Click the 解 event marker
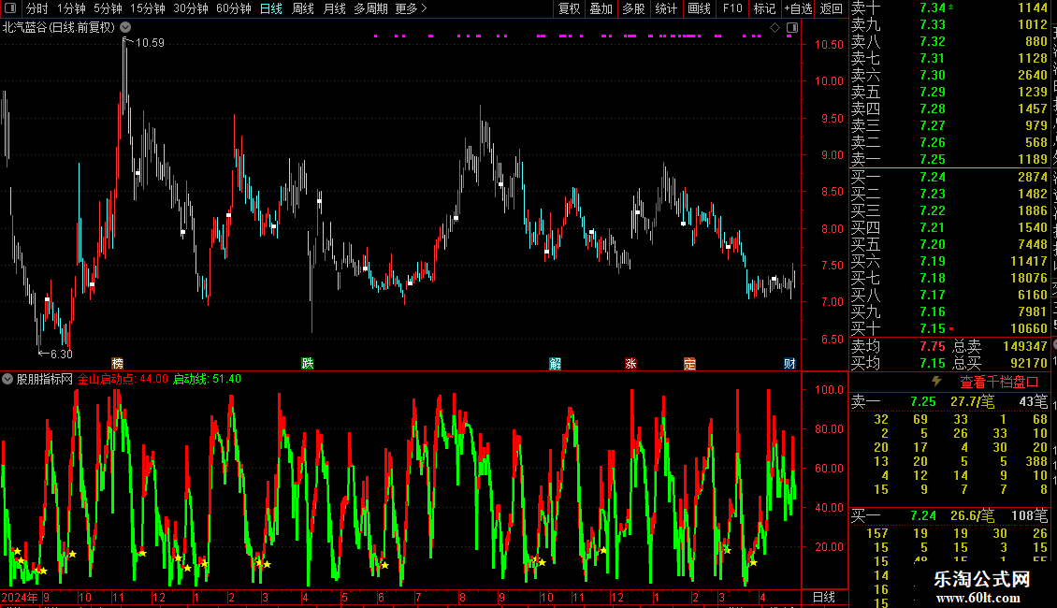 point(555,364)
